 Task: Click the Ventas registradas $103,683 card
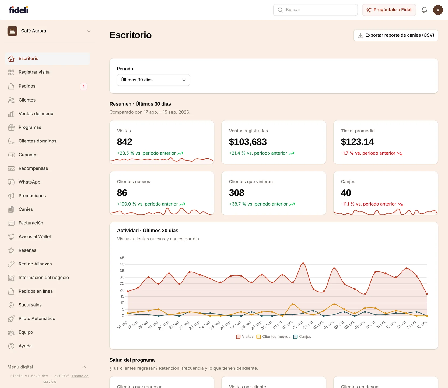pos(274,142)
